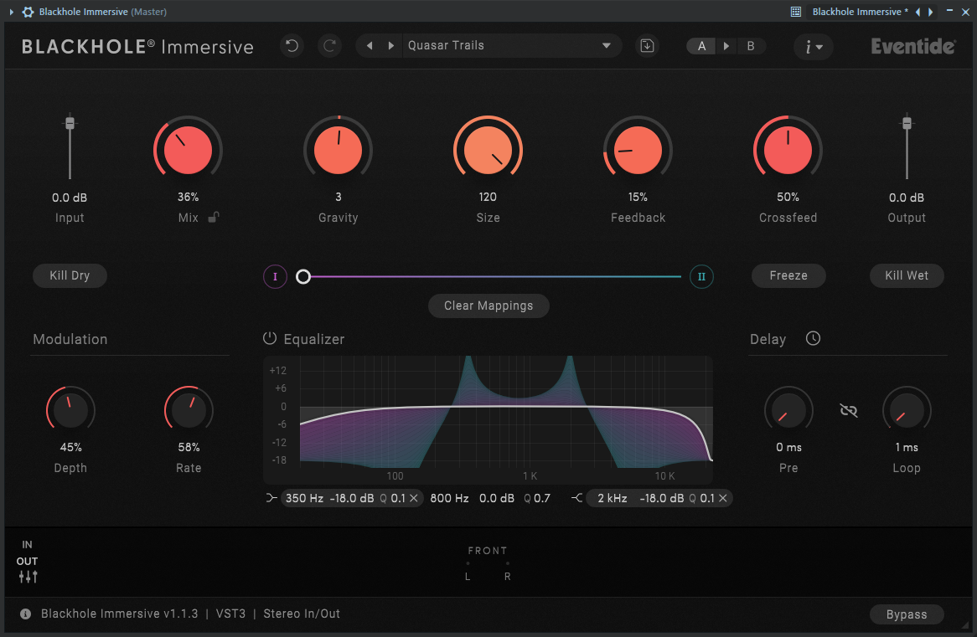The width and height of the screenshot is (977, 637).
Task: Click the mid band Q 0.7 value
Action: point(537,498)
